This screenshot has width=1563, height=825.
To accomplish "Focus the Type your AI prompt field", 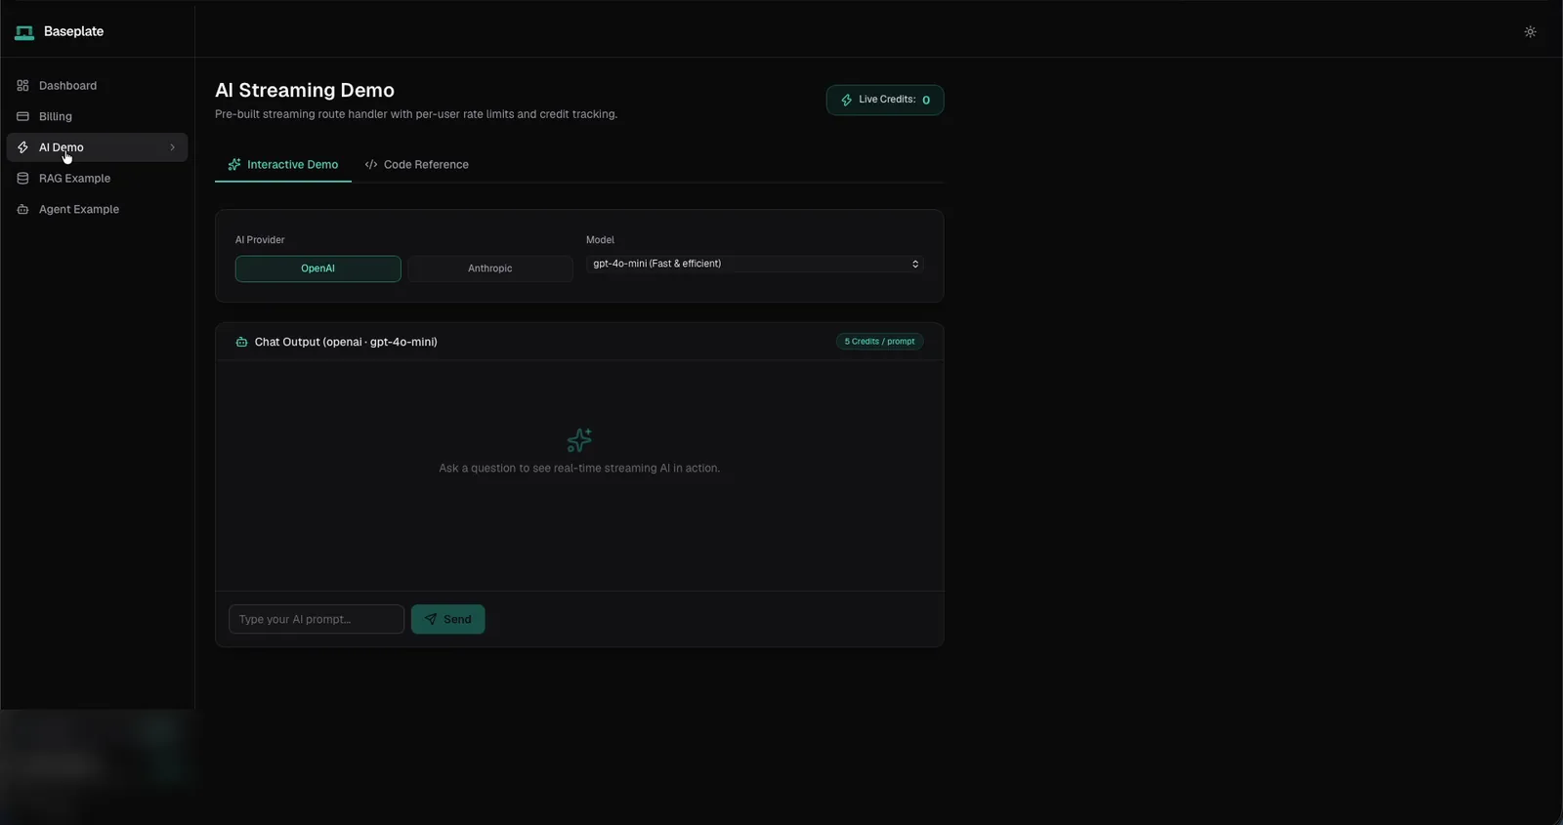I will point(317,619).
